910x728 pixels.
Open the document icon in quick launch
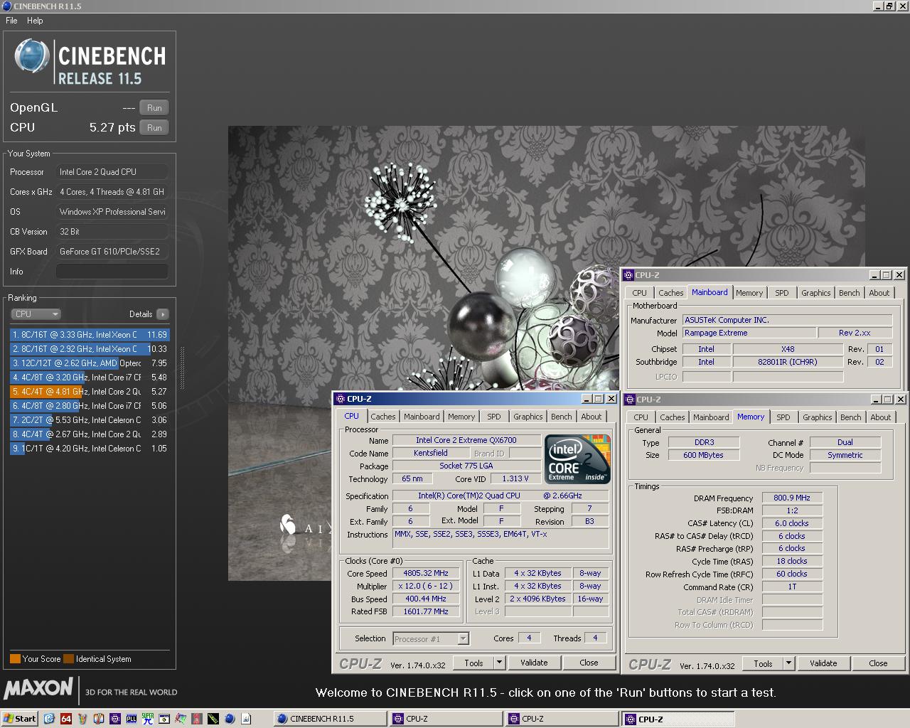[246, 719]
